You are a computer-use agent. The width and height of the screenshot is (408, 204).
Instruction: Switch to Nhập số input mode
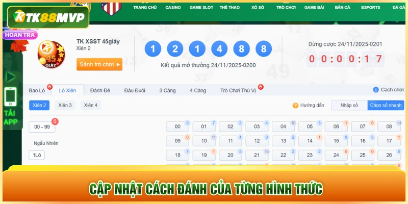tap(349, 106)
